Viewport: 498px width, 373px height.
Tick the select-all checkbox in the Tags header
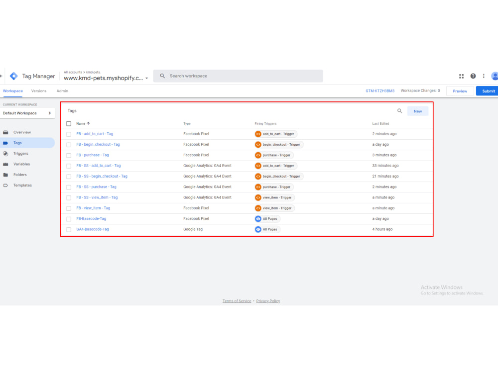[69, 124]
